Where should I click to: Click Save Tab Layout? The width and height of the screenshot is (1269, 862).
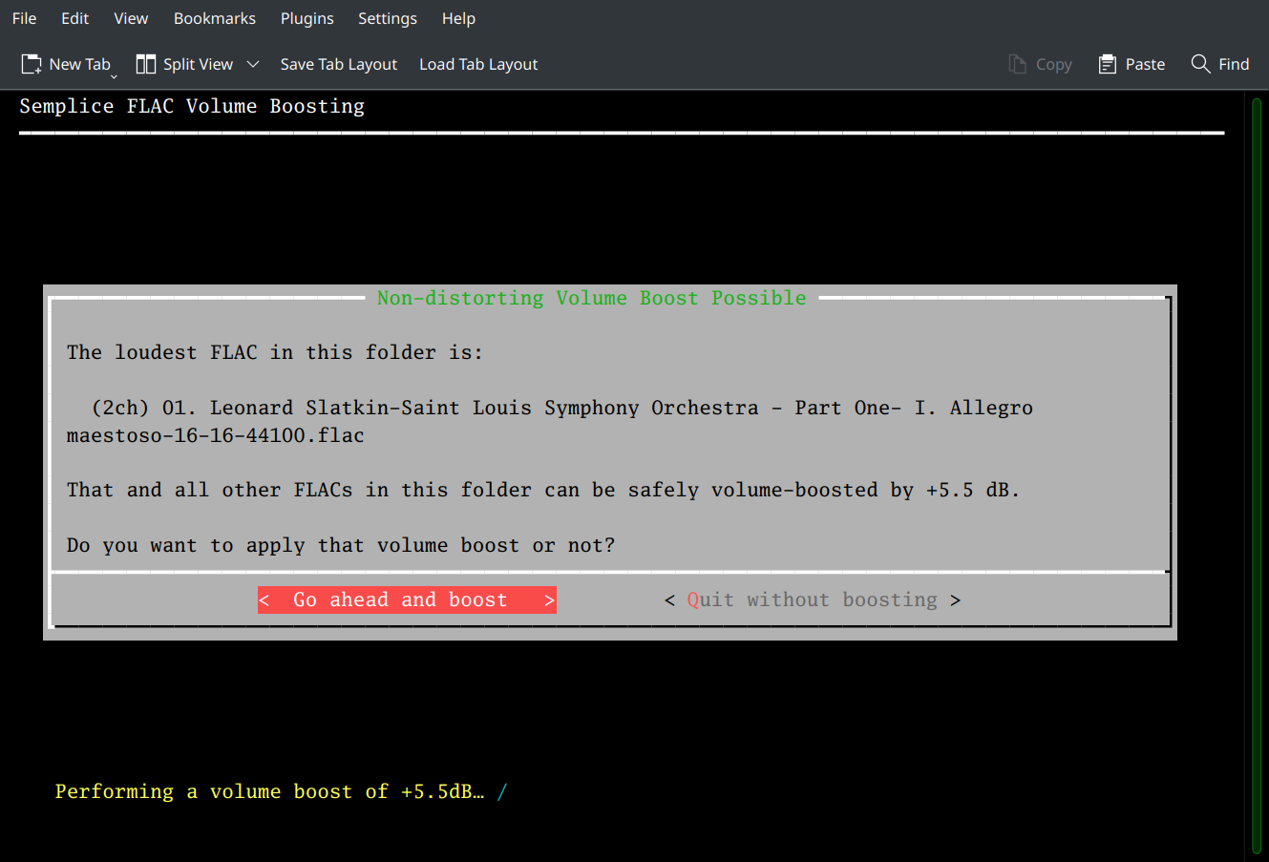click(x=338, y=64)
